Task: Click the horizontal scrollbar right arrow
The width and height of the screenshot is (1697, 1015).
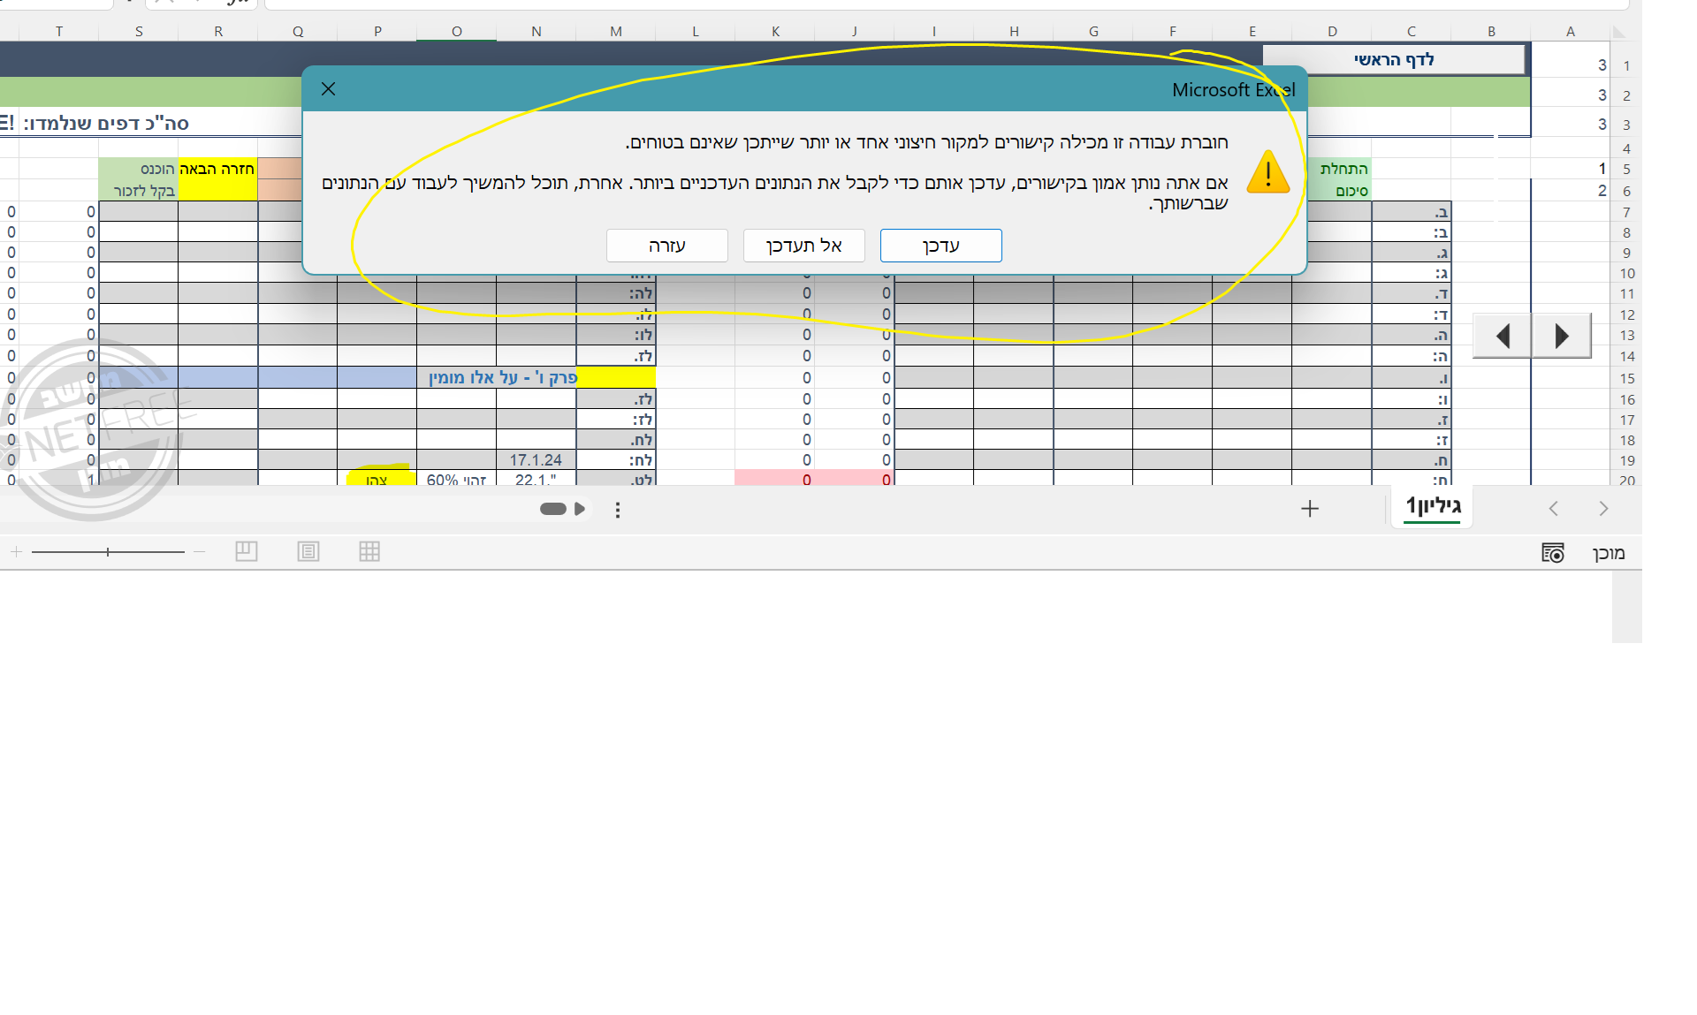Action: [580, 509]
